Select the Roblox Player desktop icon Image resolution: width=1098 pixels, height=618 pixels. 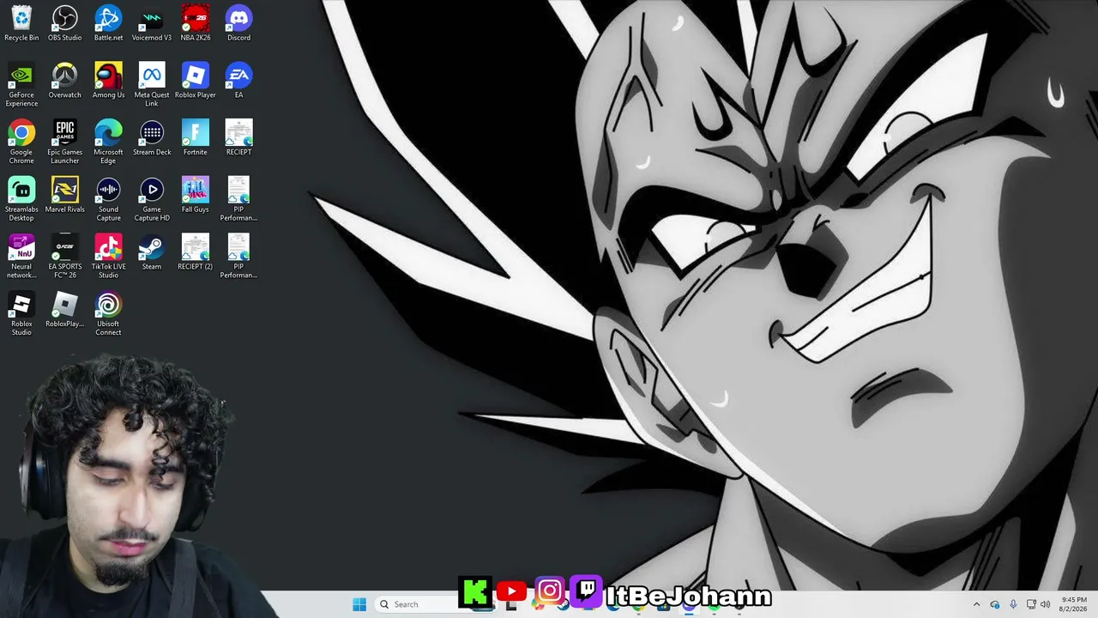[x=196, y=81]
